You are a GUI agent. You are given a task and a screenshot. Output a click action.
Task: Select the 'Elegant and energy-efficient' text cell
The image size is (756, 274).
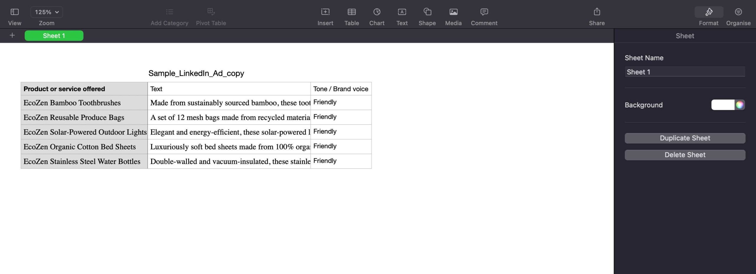(229, 132)
